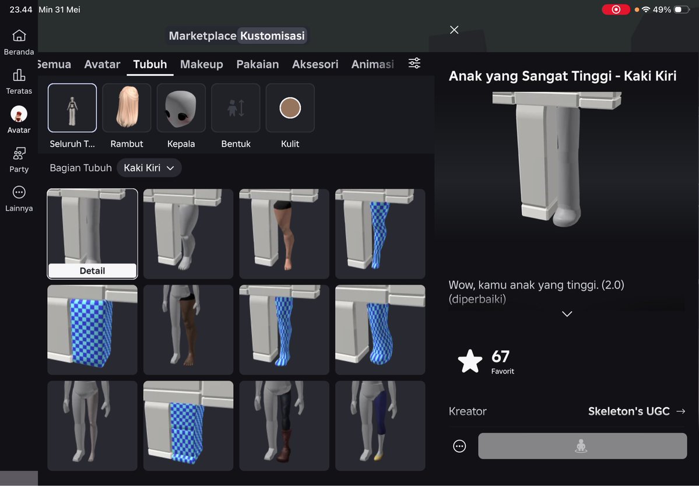699x486 pixels.
Task: Click the gray avatar try-on button
Action: coord(582,446)
